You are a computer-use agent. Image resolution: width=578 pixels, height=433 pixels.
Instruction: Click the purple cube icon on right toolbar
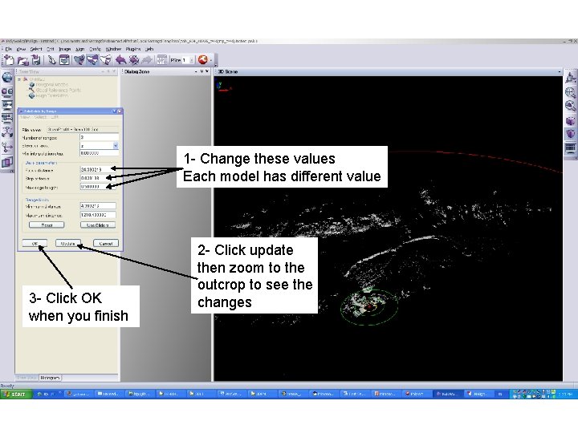point(571,121)
